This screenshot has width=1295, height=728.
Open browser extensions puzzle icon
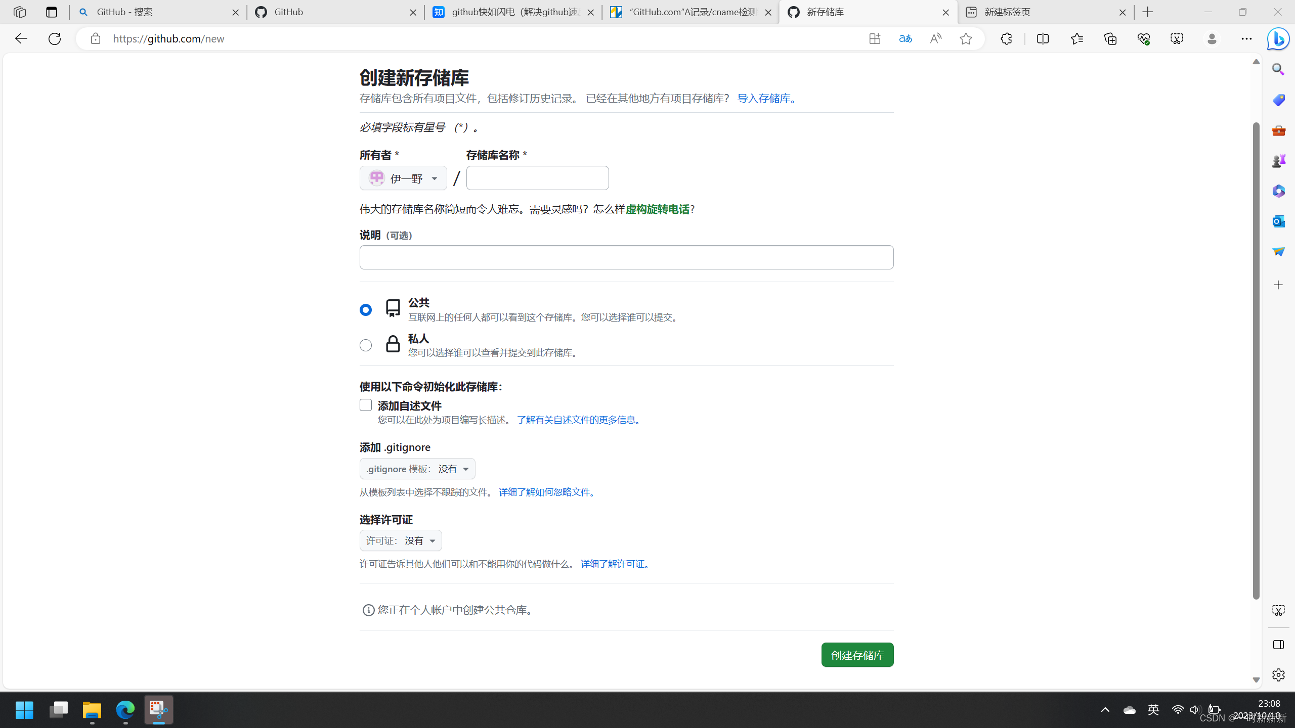[x=1006, y=39]
